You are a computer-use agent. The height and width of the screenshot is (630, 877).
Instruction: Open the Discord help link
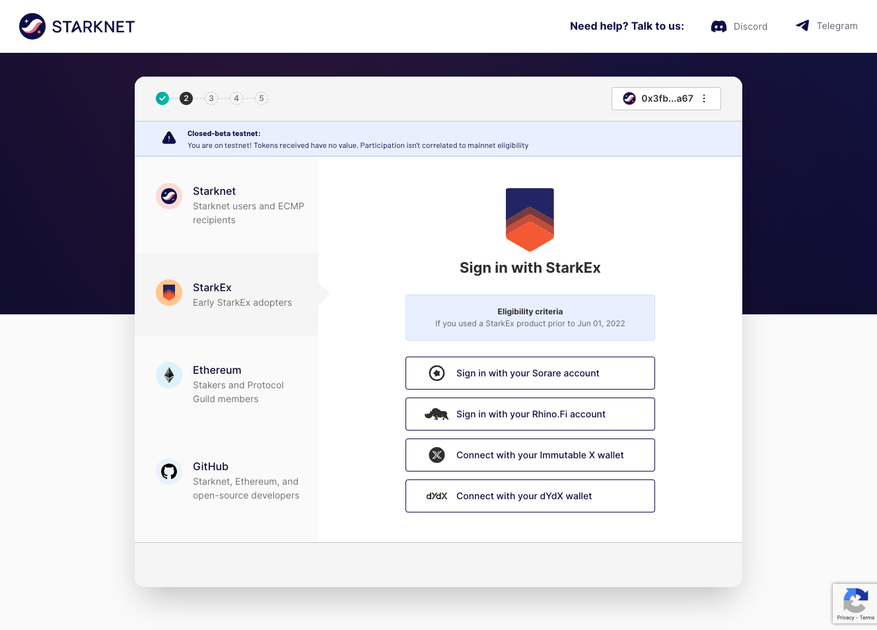click(x=739, y=26)
